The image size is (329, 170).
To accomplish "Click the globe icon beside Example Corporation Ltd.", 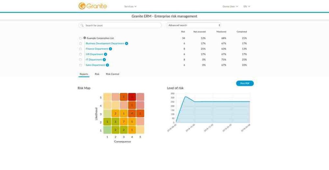I will (85, 38).
